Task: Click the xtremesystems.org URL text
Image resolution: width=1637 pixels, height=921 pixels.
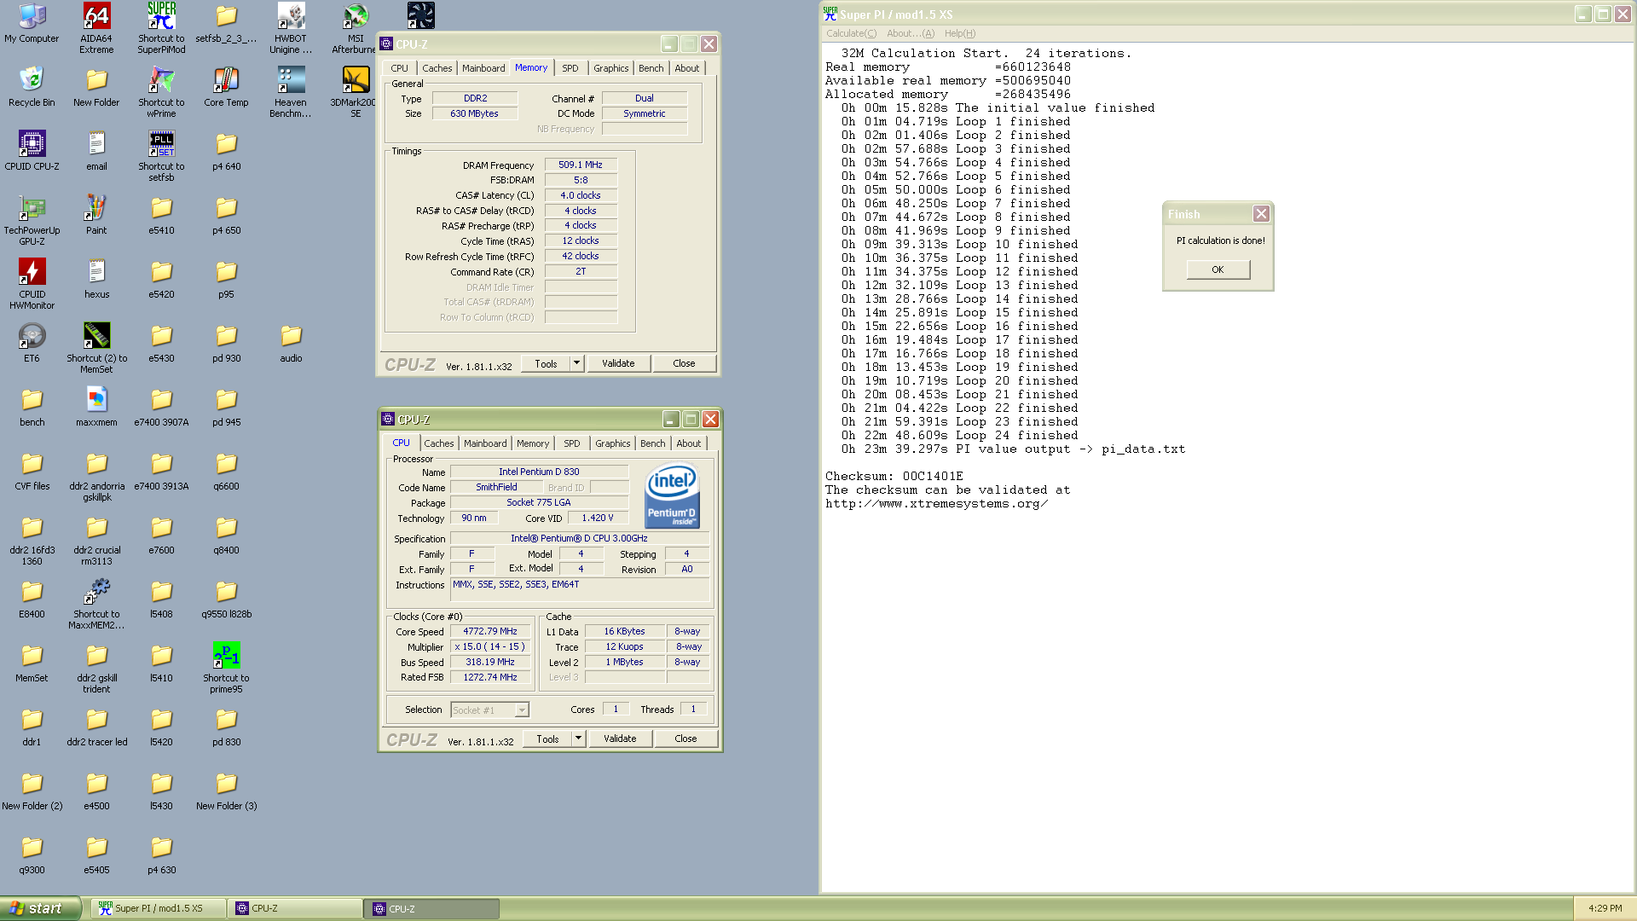Action: [936, 504]
